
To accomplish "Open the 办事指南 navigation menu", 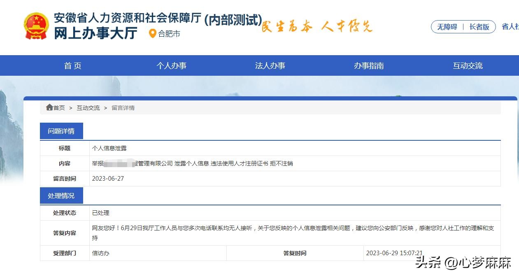I will (369, 65).
